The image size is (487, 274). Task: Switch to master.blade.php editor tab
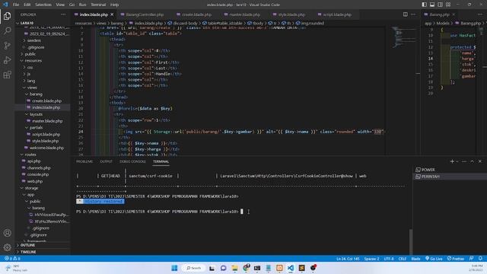click(244, 14)
